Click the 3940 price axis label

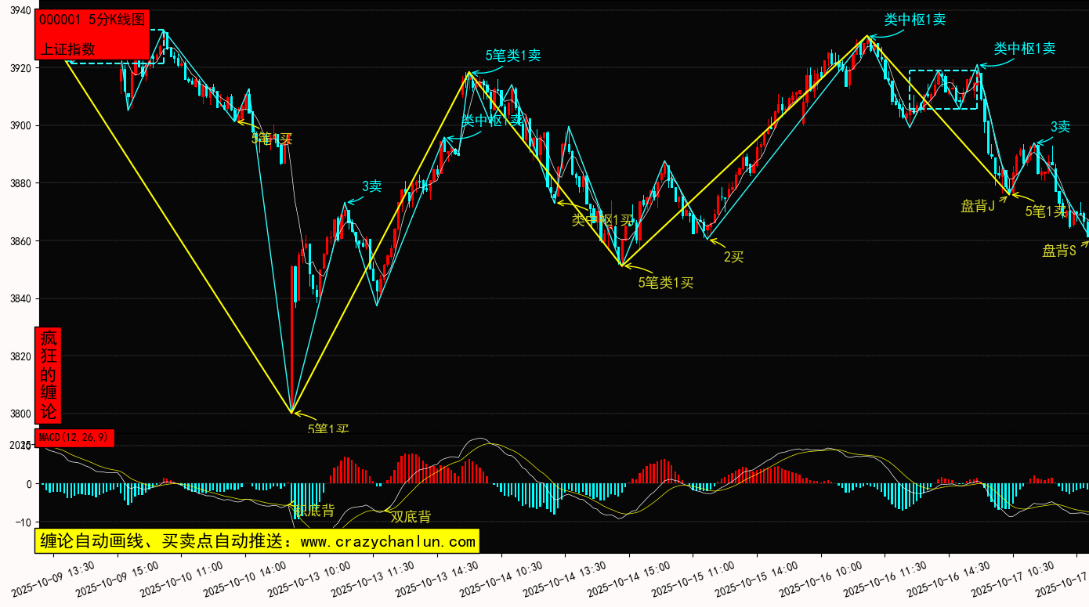pyautogui.click(x=20, y=11)
